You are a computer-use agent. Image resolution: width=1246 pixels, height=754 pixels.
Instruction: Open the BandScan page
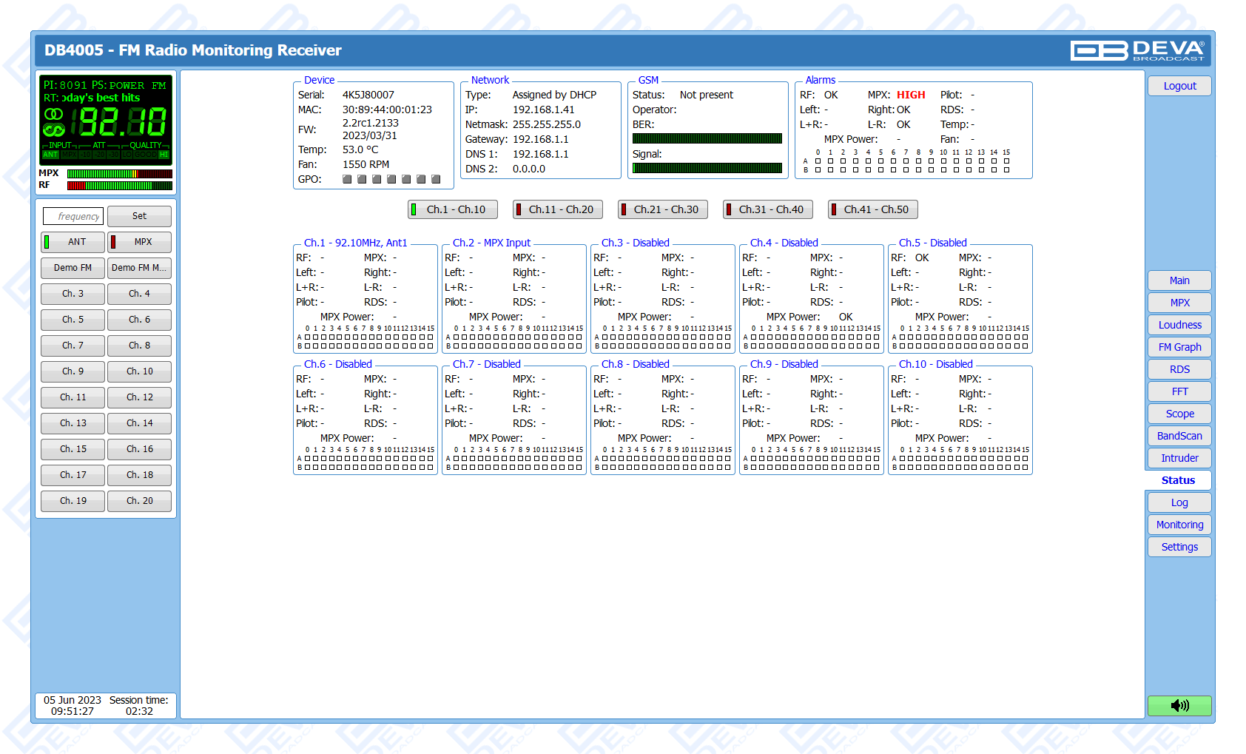point(1179,436)
